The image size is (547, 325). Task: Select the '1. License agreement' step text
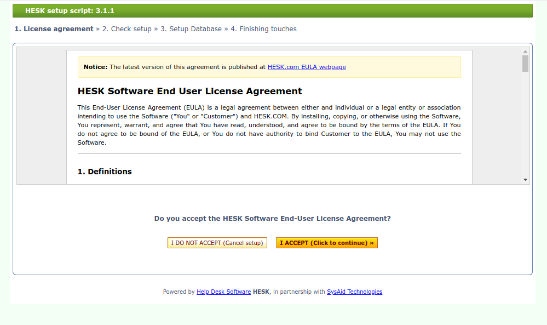tap(54, 29)
